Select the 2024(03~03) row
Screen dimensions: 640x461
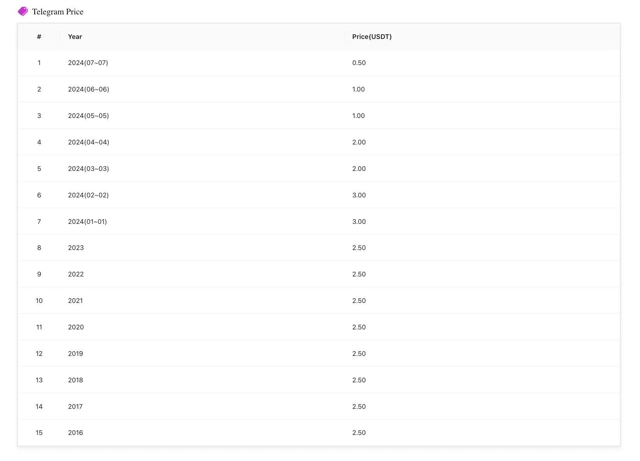319,169
